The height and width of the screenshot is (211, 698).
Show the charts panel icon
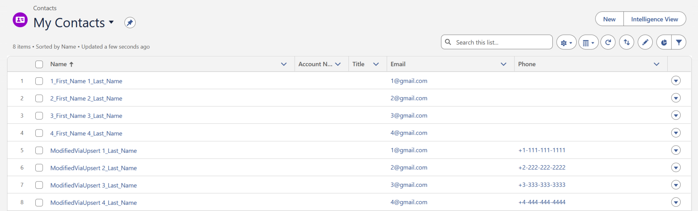click(x=664, y=43)
